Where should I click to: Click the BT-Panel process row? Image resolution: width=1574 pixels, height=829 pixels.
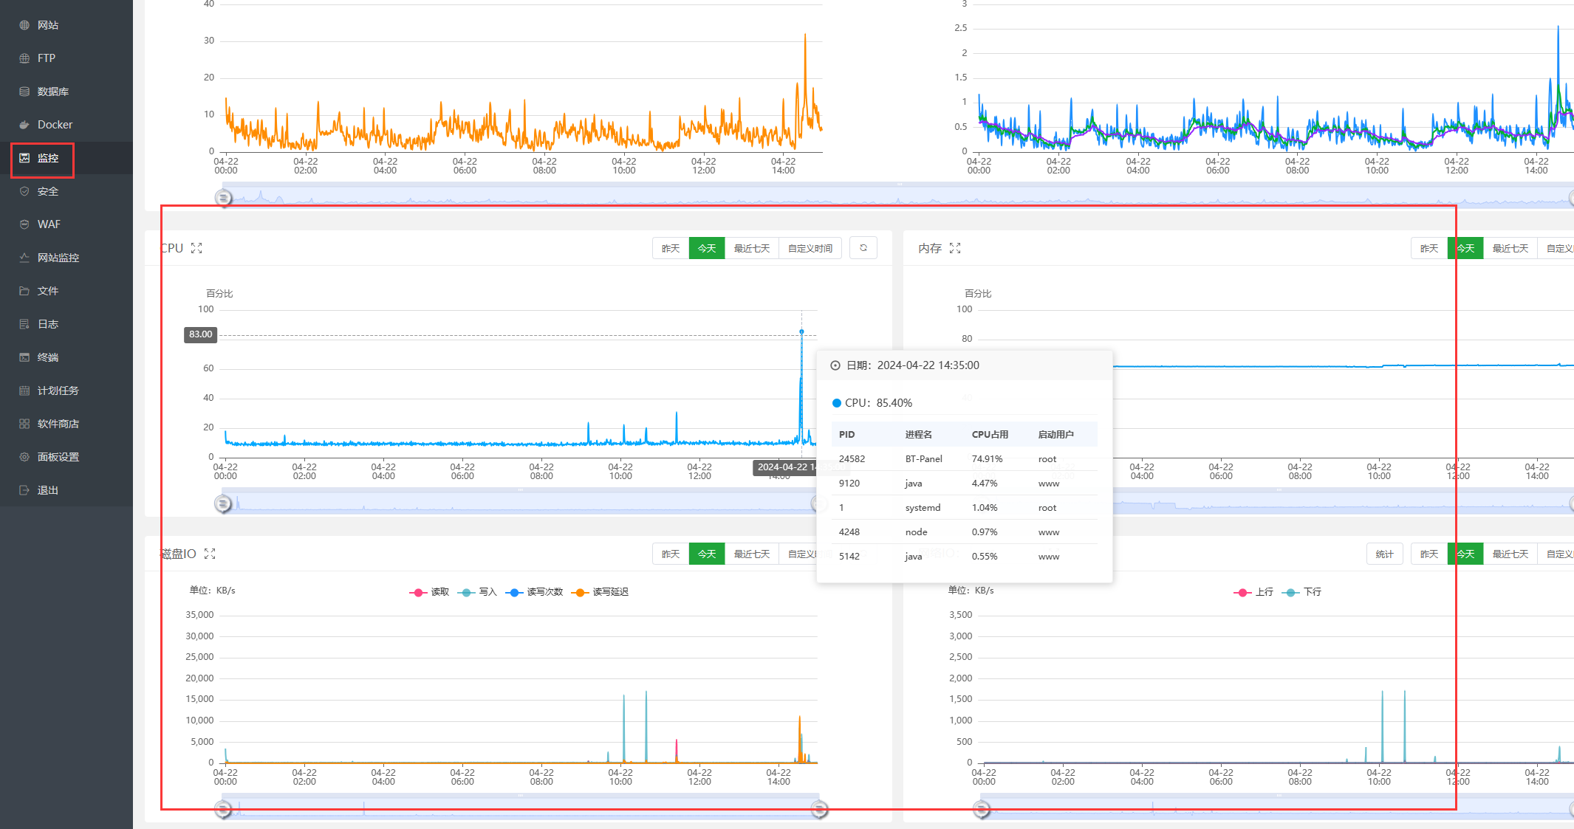[x=965, y=459]
